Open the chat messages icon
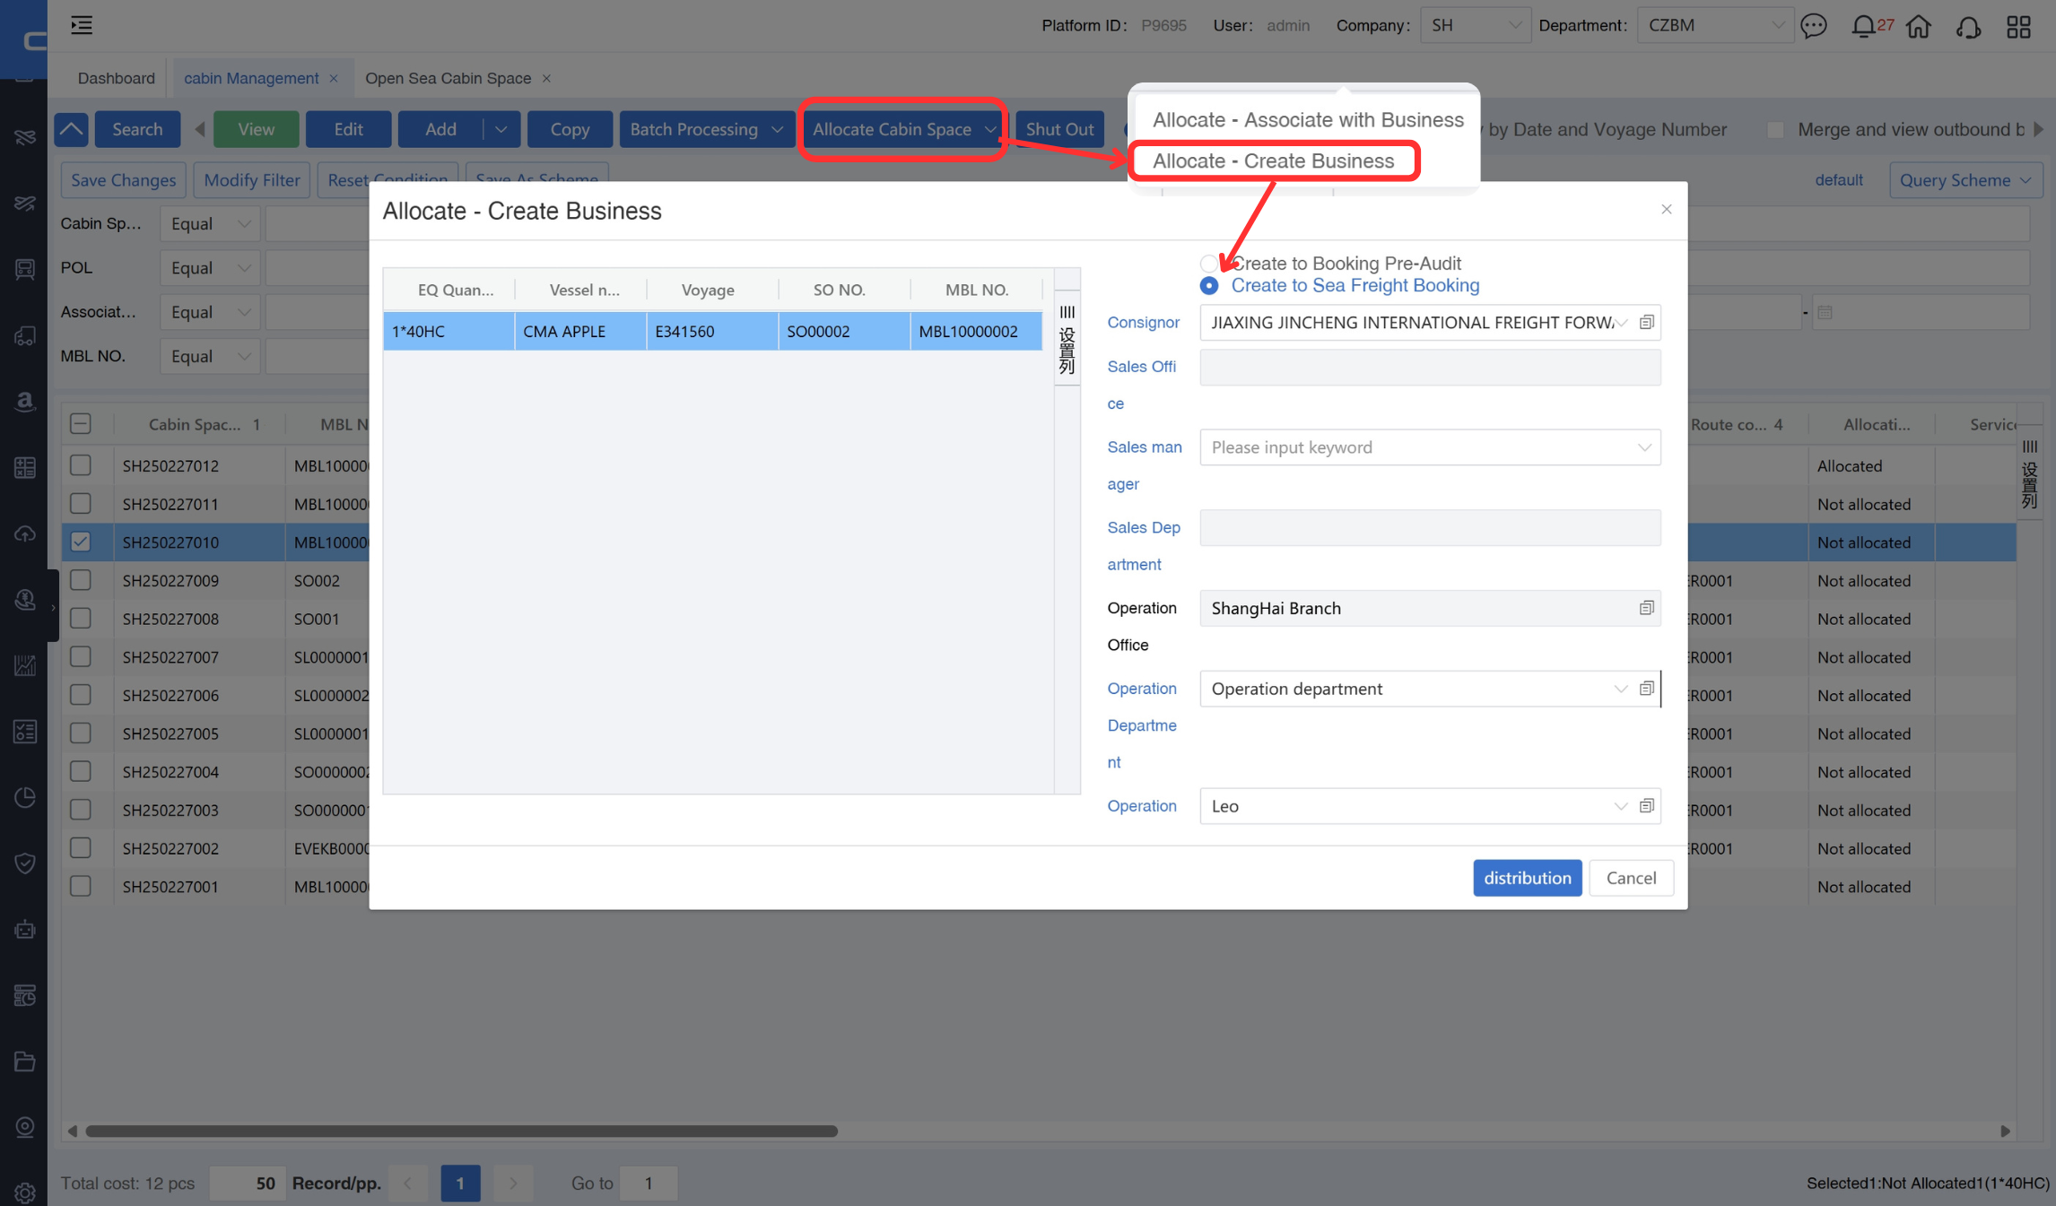 coord(1814,26)
